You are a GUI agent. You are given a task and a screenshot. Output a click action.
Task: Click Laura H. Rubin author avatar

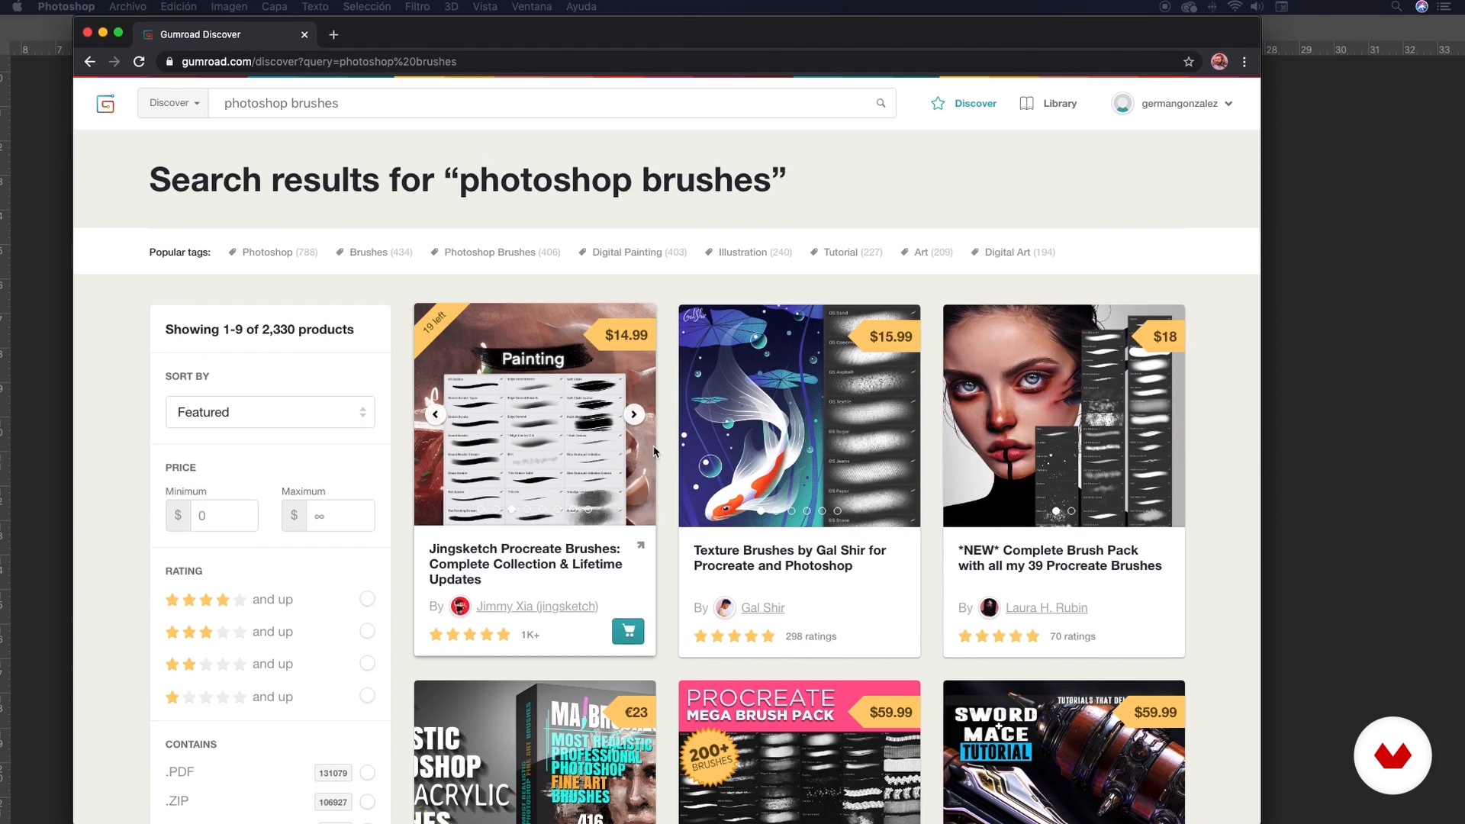[989, 607]
